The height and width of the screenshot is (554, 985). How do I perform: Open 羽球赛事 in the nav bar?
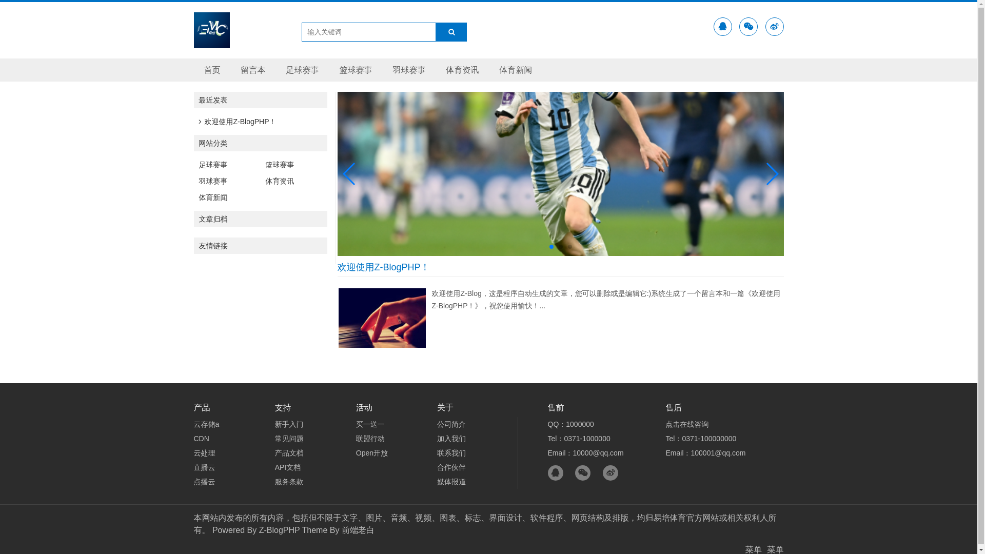coord(409,70)
